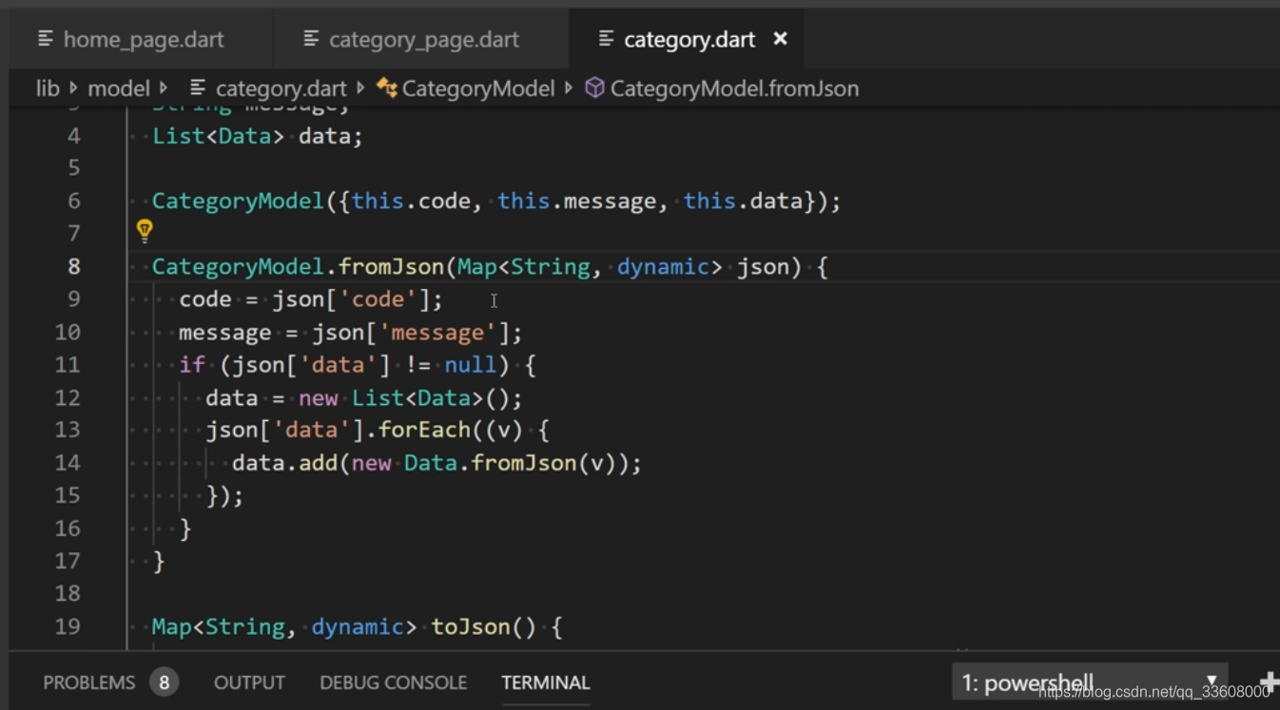This screenshot has width=1280, height=710.
Task: Expand the chevron after model breadcrumb
Action: [x=165, y=87]
